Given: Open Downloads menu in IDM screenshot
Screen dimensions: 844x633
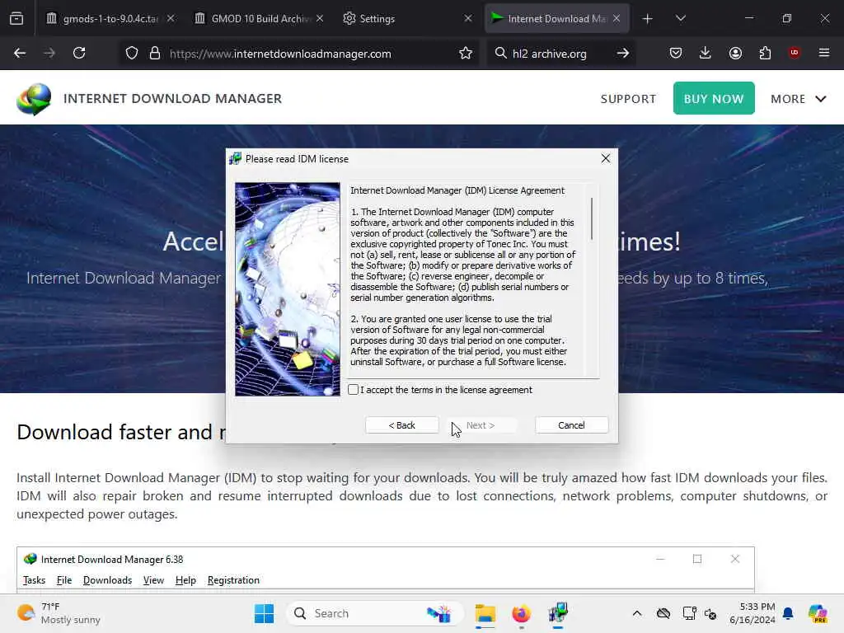Looking at the screenshot, I should [x=107, y=580].
